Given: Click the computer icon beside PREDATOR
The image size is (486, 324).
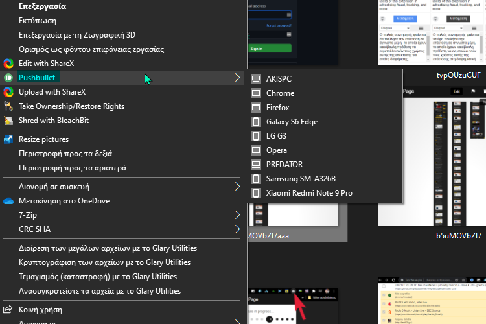Looking at the screenshot, I should click(x=256, y=165).
